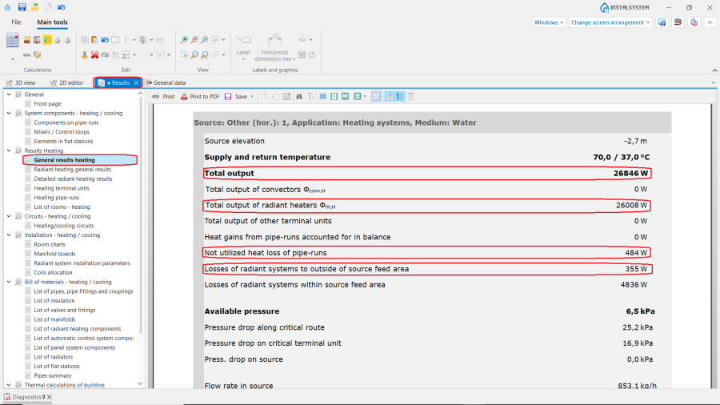This screenshot has height=405, width=720.
Task: Click the Label button in Labels and graphics
Action: [x=243, y=47]
